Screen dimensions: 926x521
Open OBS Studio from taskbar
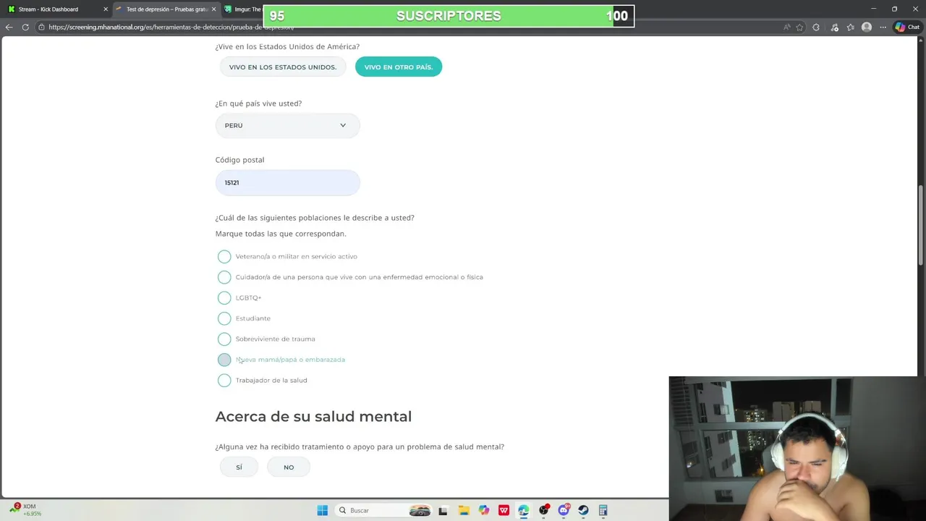(x=543, y=510)
